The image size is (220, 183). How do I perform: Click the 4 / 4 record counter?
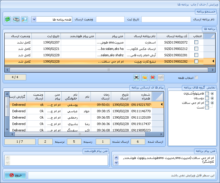[x=15, y=77]
